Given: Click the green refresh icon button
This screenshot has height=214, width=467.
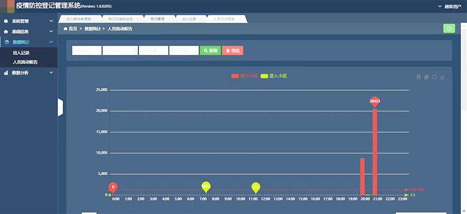Looking at the screenshot, I should pos(449,28).
